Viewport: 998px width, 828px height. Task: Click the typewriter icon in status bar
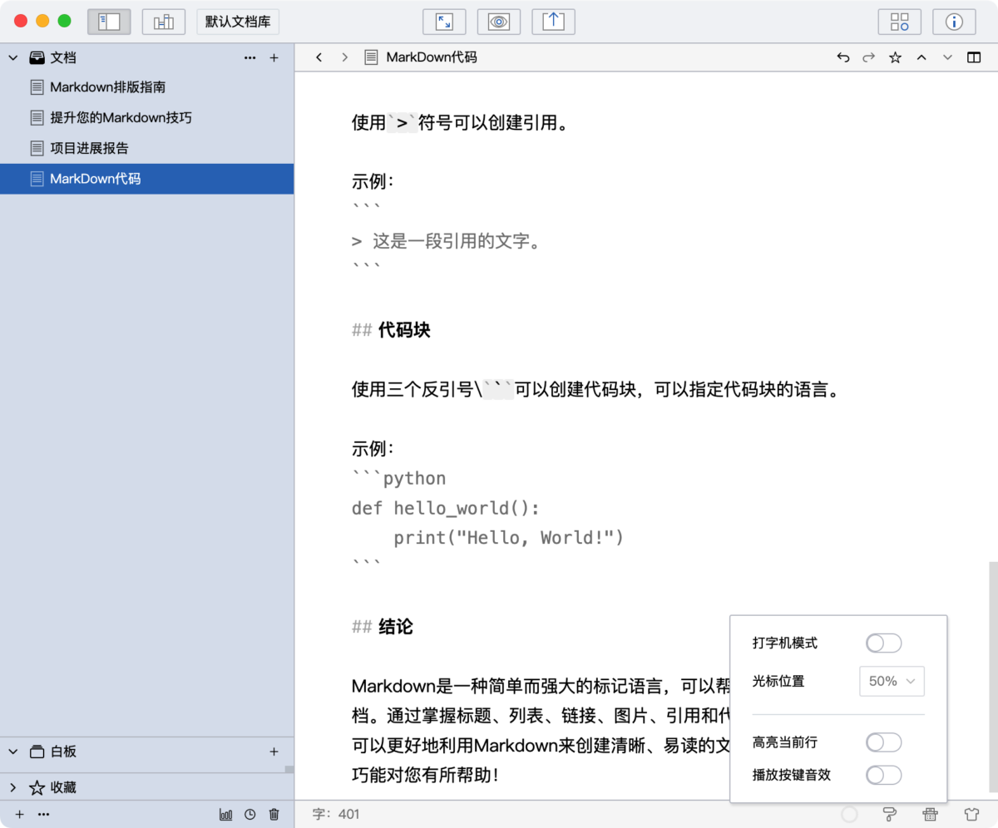tap(931, 815)
